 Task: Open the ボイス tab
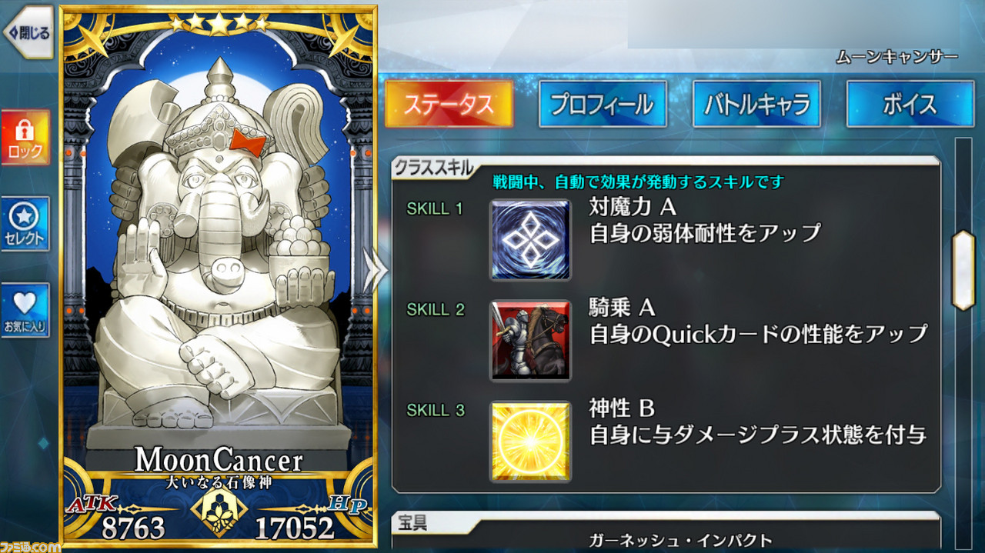[910, 104]
